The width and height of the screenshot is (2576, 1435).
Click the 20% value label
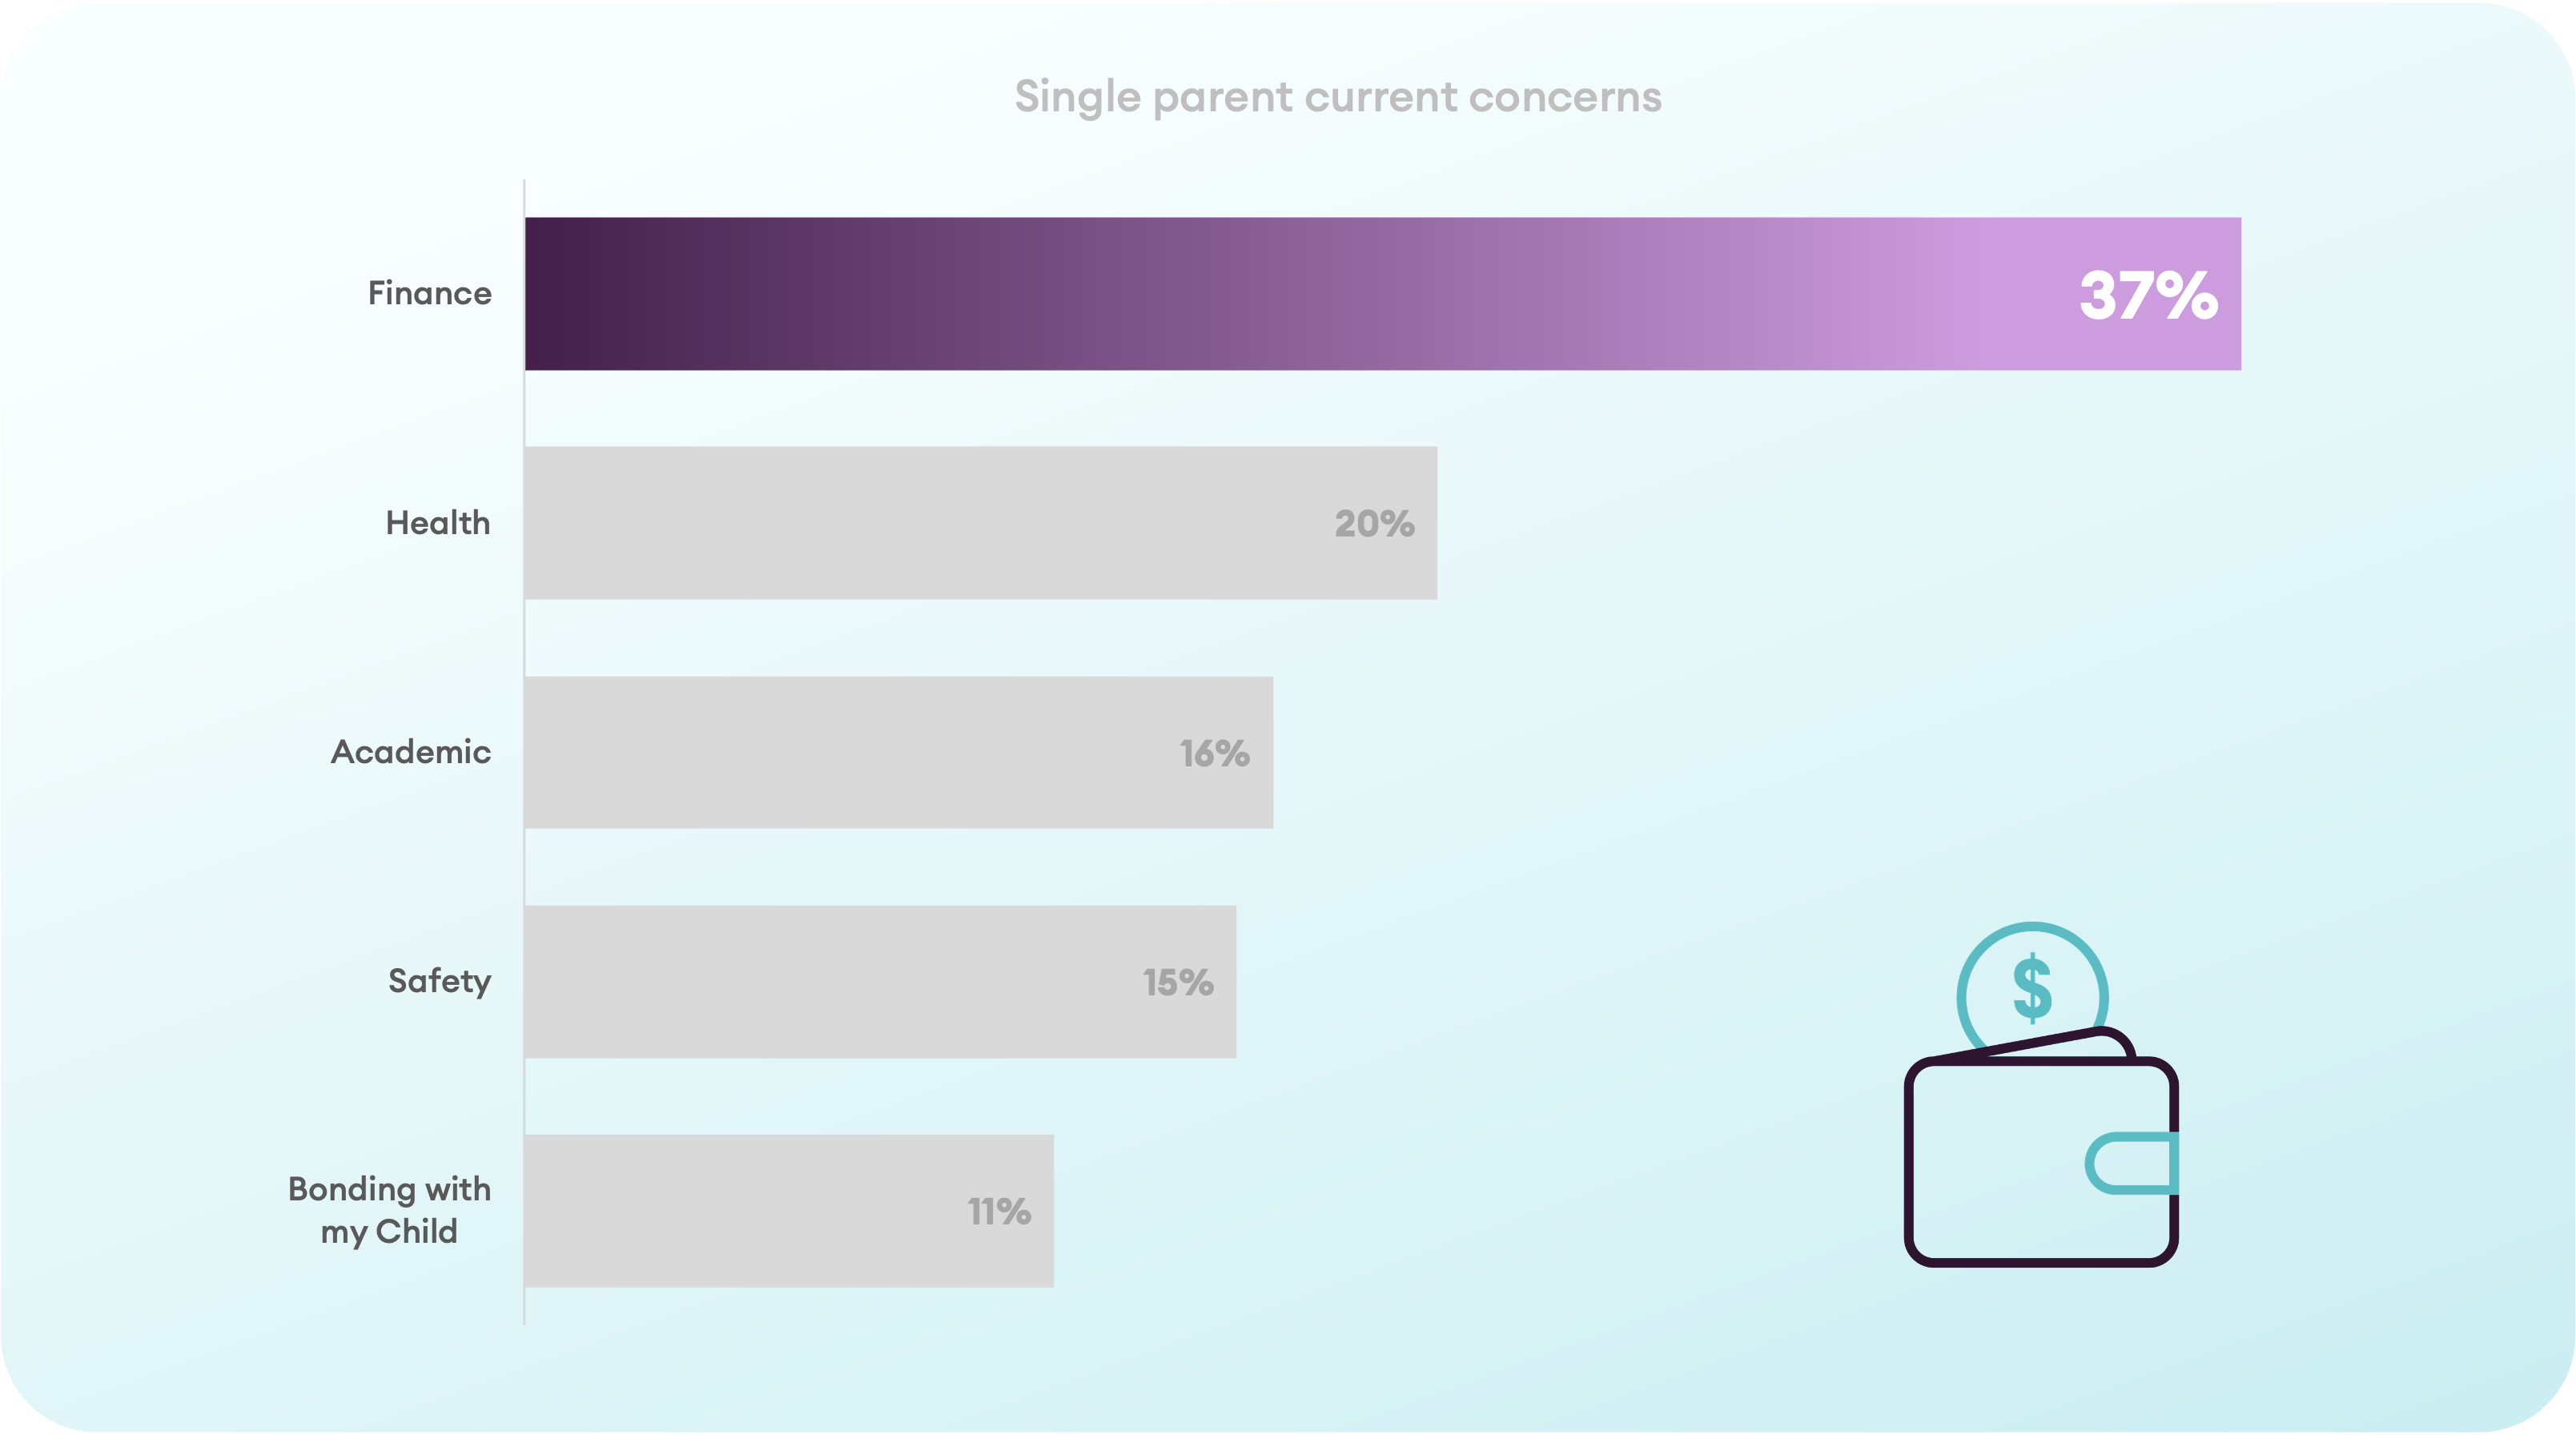click(x=1375, y=524)
